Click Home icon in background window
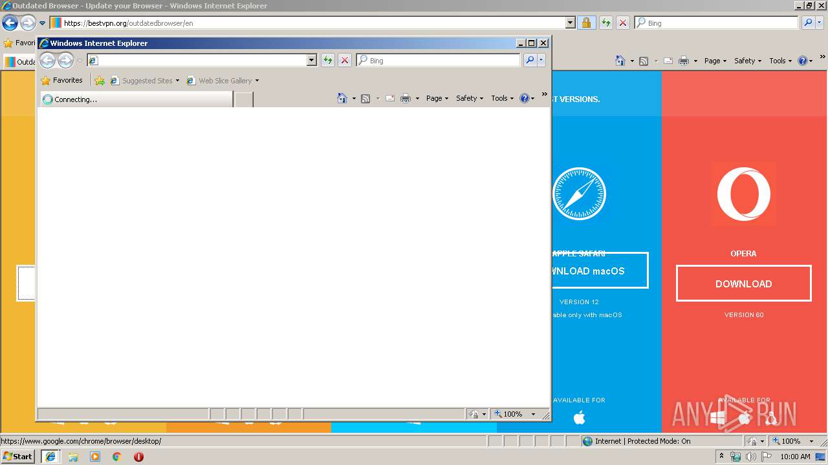Viewport: 828px width, 465px height. [x=620, y=61]
